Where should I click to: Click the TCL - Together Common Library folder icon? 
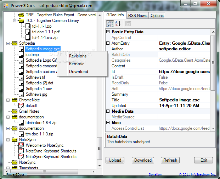tap(21, 21)
